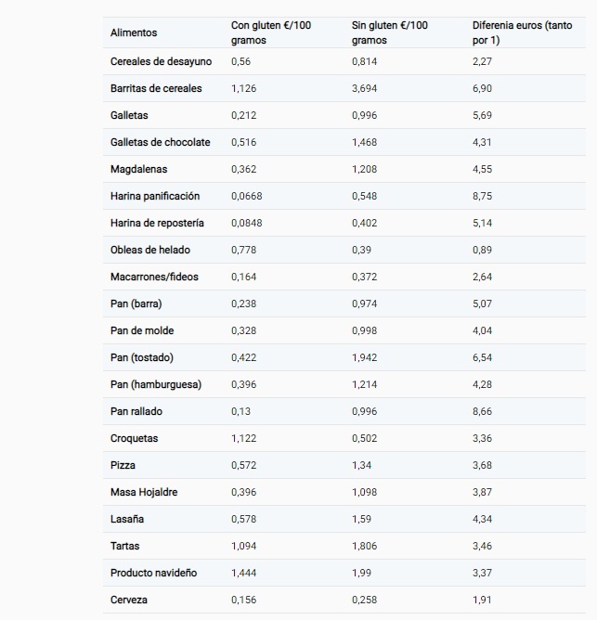Select the "Masa Hojaldre" cell

coord(144,492)
